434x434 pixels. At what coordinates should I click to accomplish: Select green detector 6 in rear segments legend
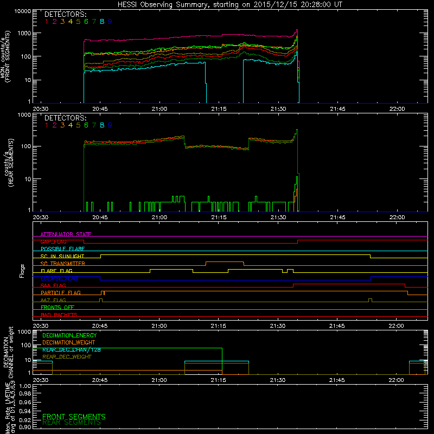tap(86, 125)
